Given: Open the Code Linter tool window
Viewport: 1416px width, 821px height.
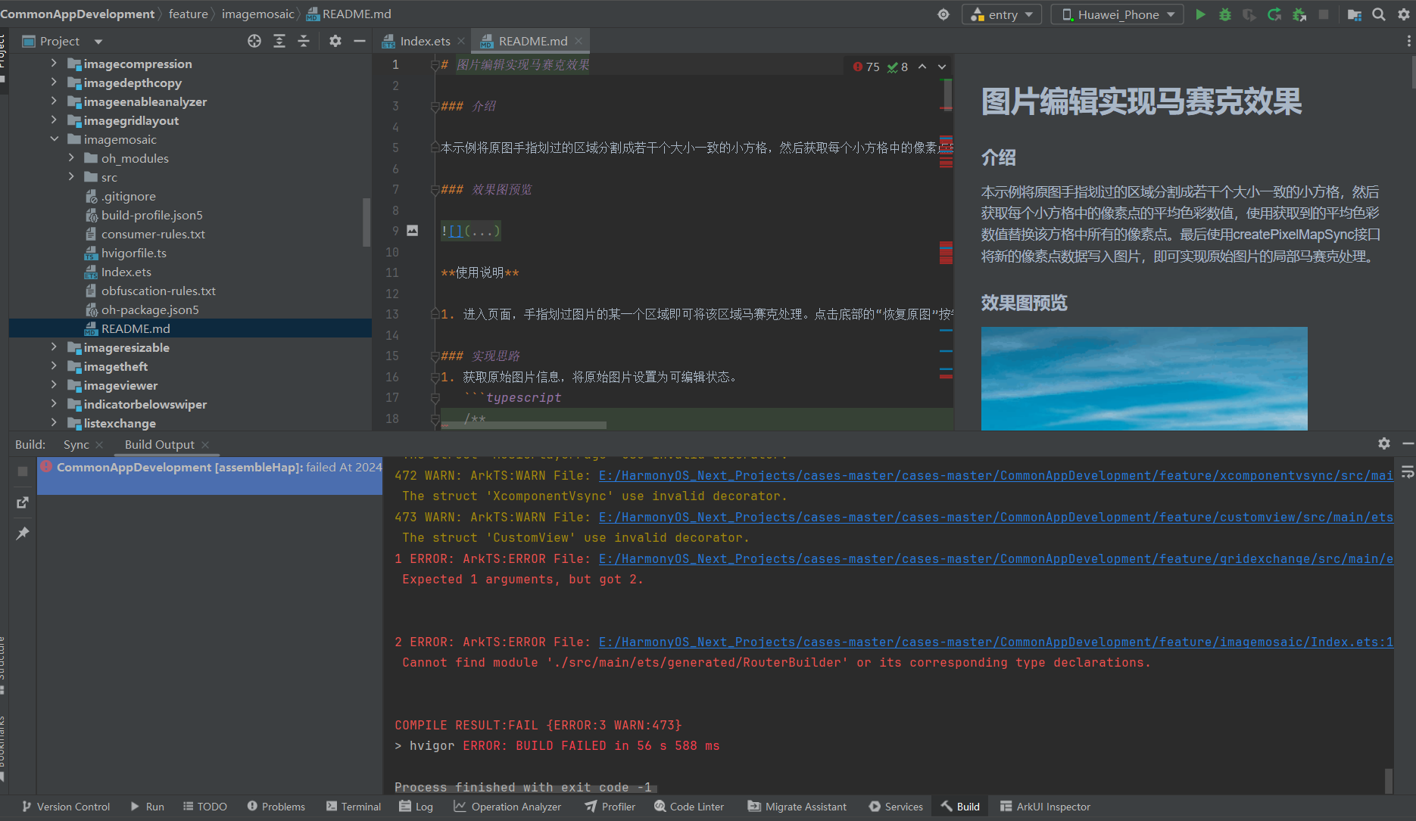Looking at the screenshot, I should point(689,807).
